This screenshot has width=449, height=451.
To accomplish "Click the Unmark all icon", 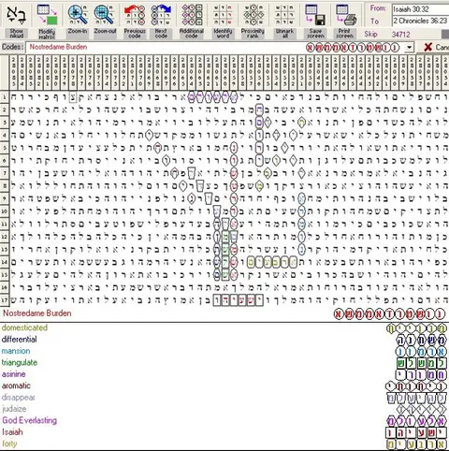I will click(x=284, y=15).
